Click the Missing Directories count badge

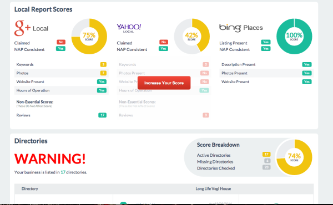click(x=268, y=161)
